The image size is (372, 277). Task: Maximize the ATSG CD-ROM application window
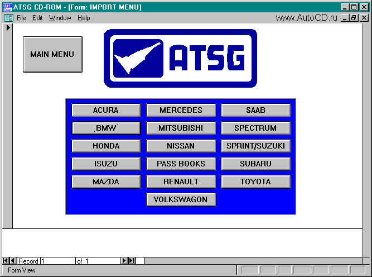click(354, 7)
